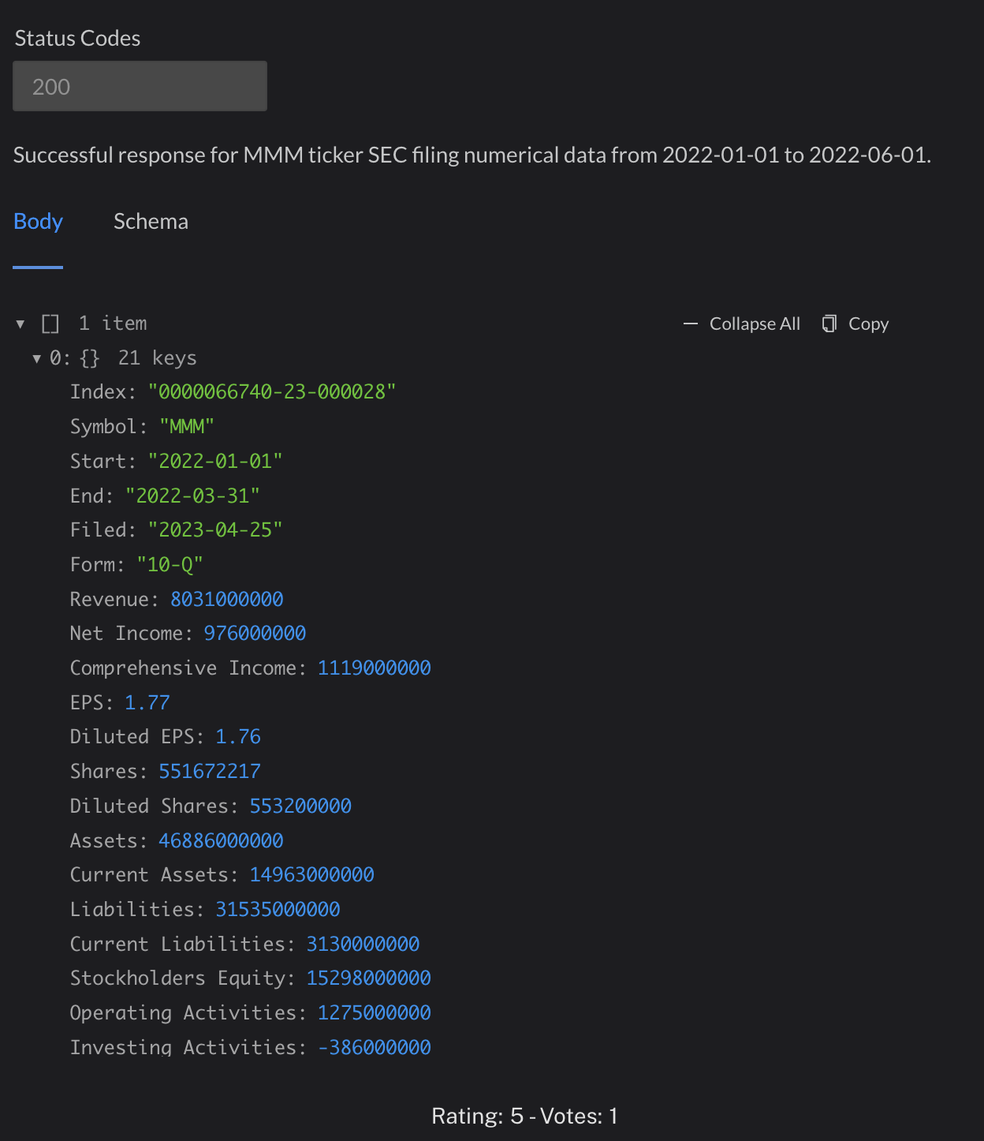Click the Collapse All minus icon
The height and width of the screenshot is (1141, 984).
(x=689, y=324)
